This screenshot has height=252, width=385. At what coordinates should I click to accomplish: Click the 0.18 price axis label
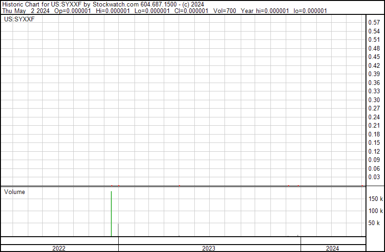374,134
